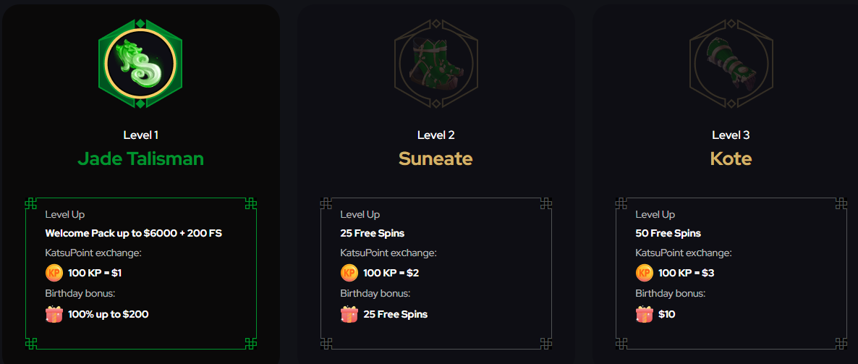Click the Jade Talisman green hexagon badge
The image size is (858, 364).
[x=140, y=63]
